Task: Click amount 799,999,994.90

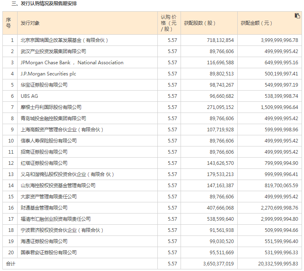Action: click(281, 163)
